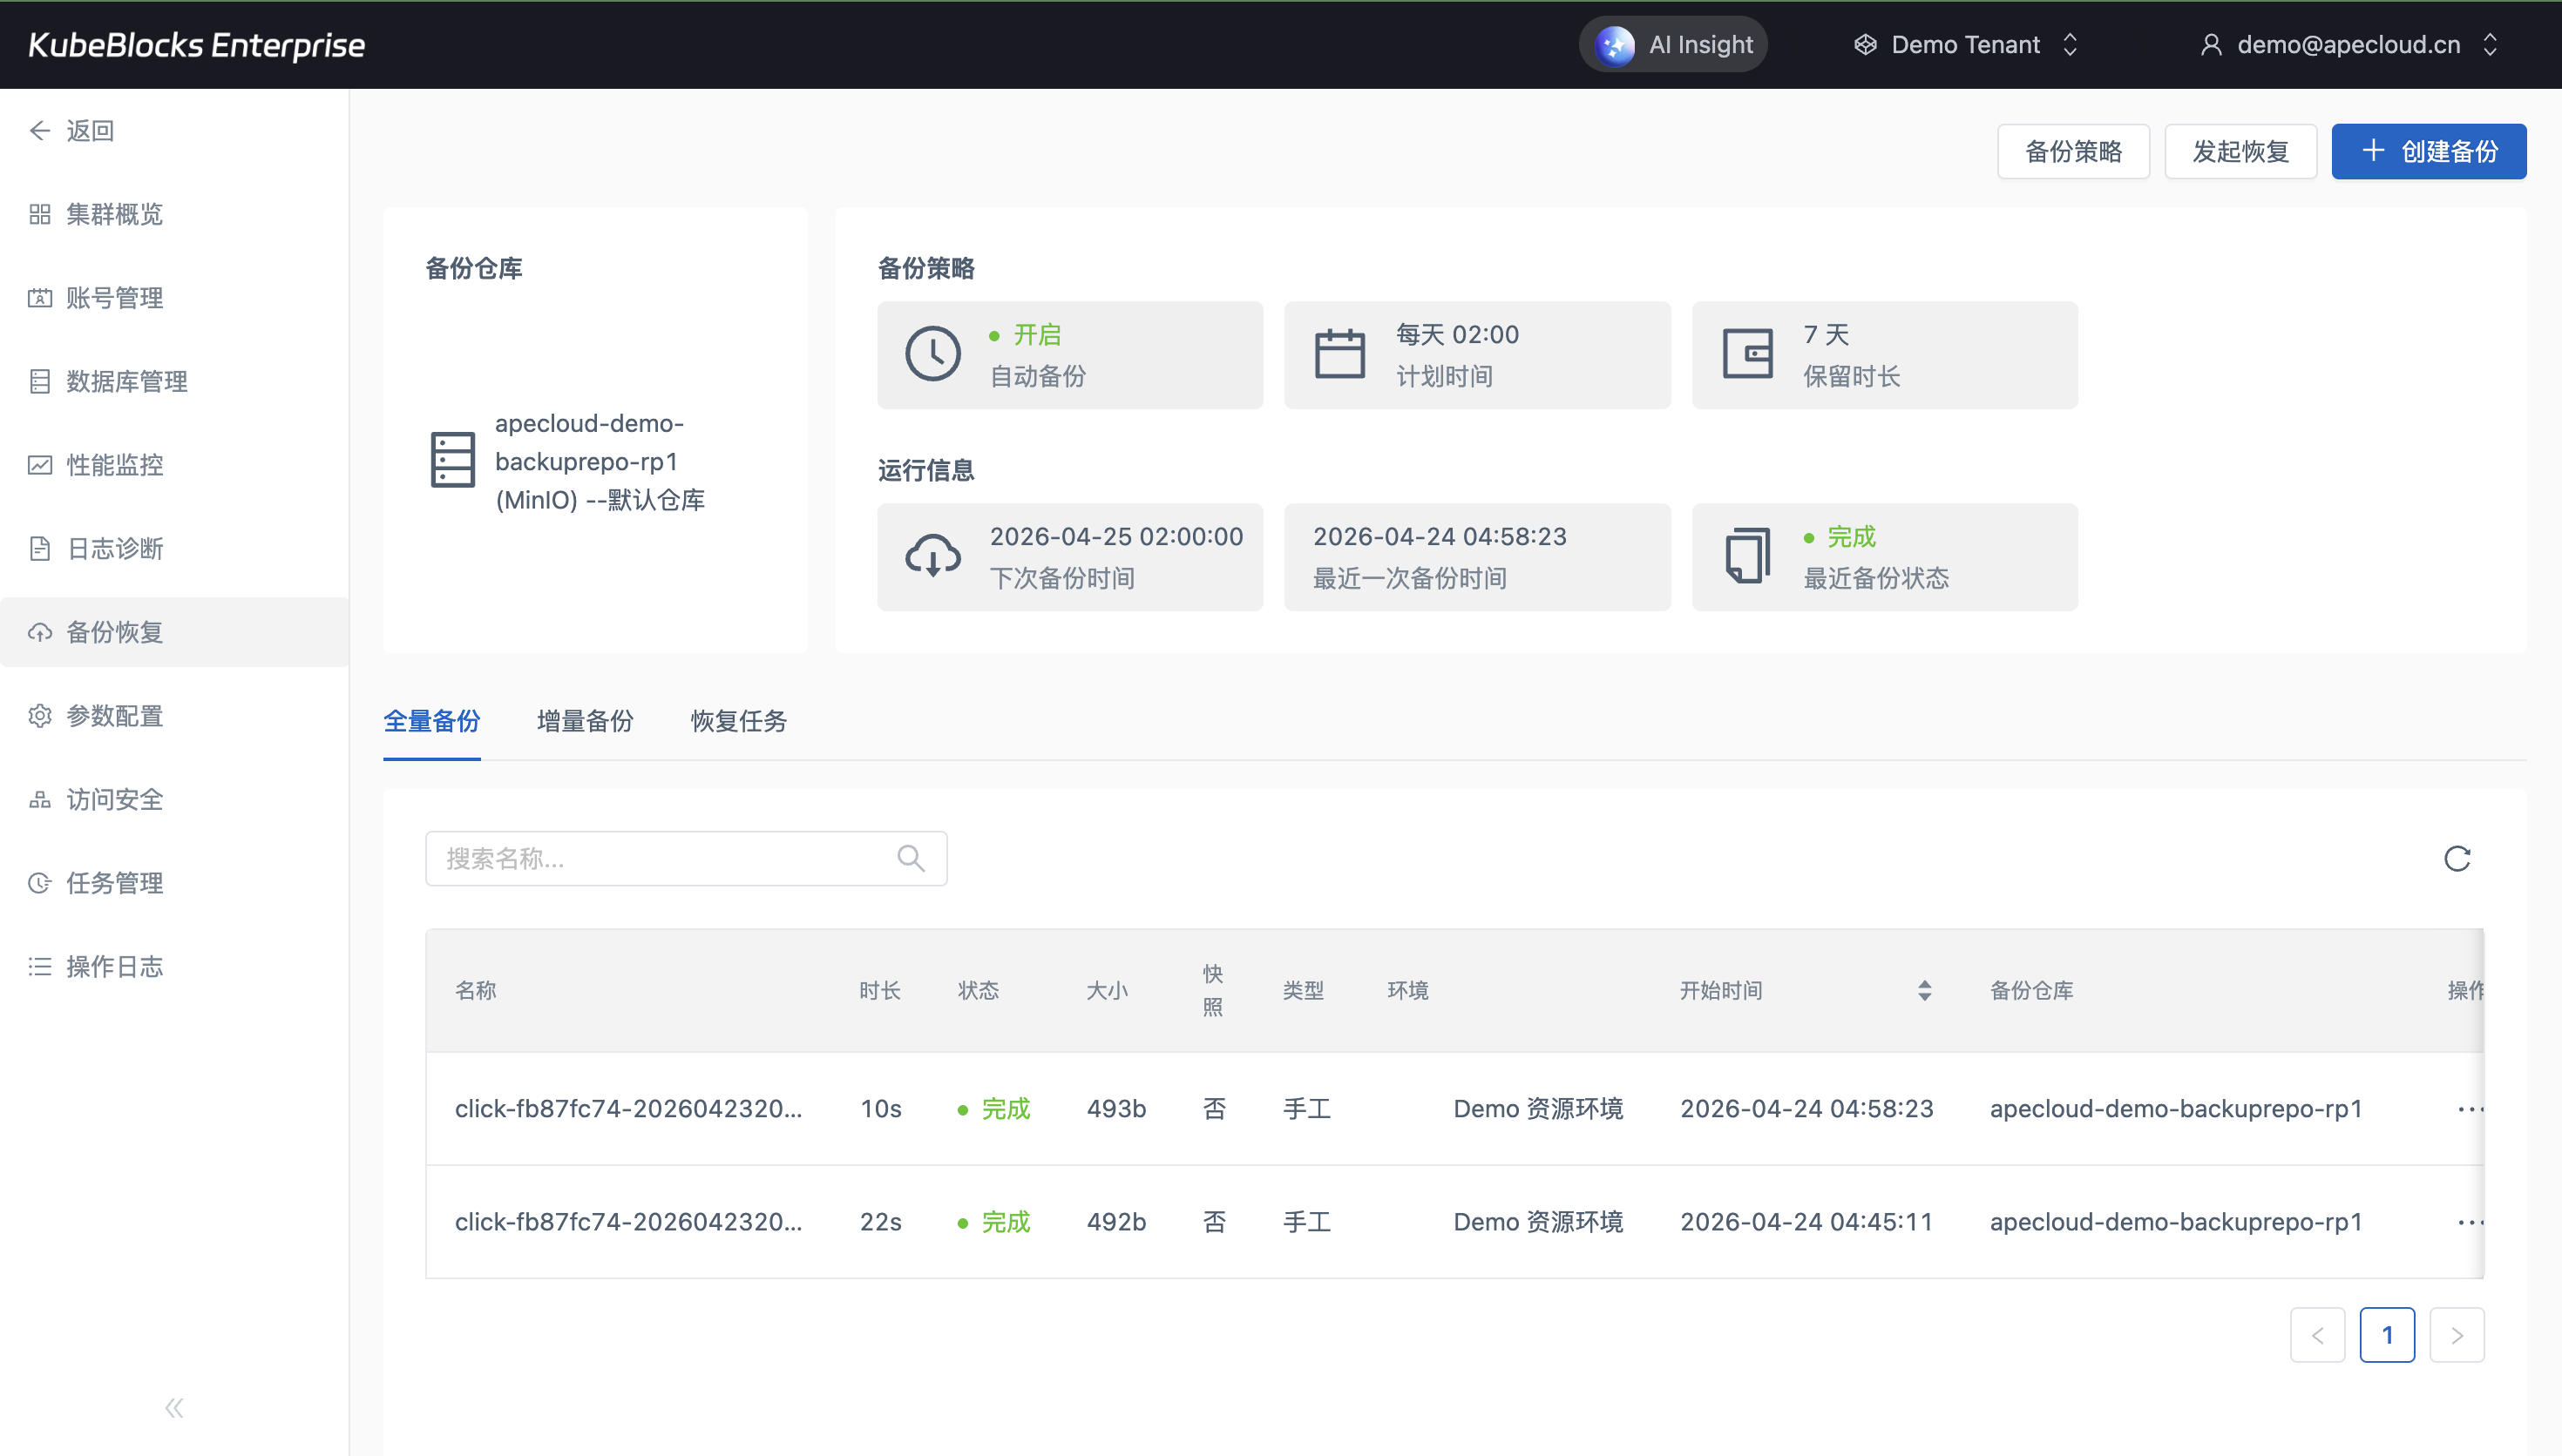Open 性能监控 in the sidebar

pyautogui.click(x=114, y=465)
